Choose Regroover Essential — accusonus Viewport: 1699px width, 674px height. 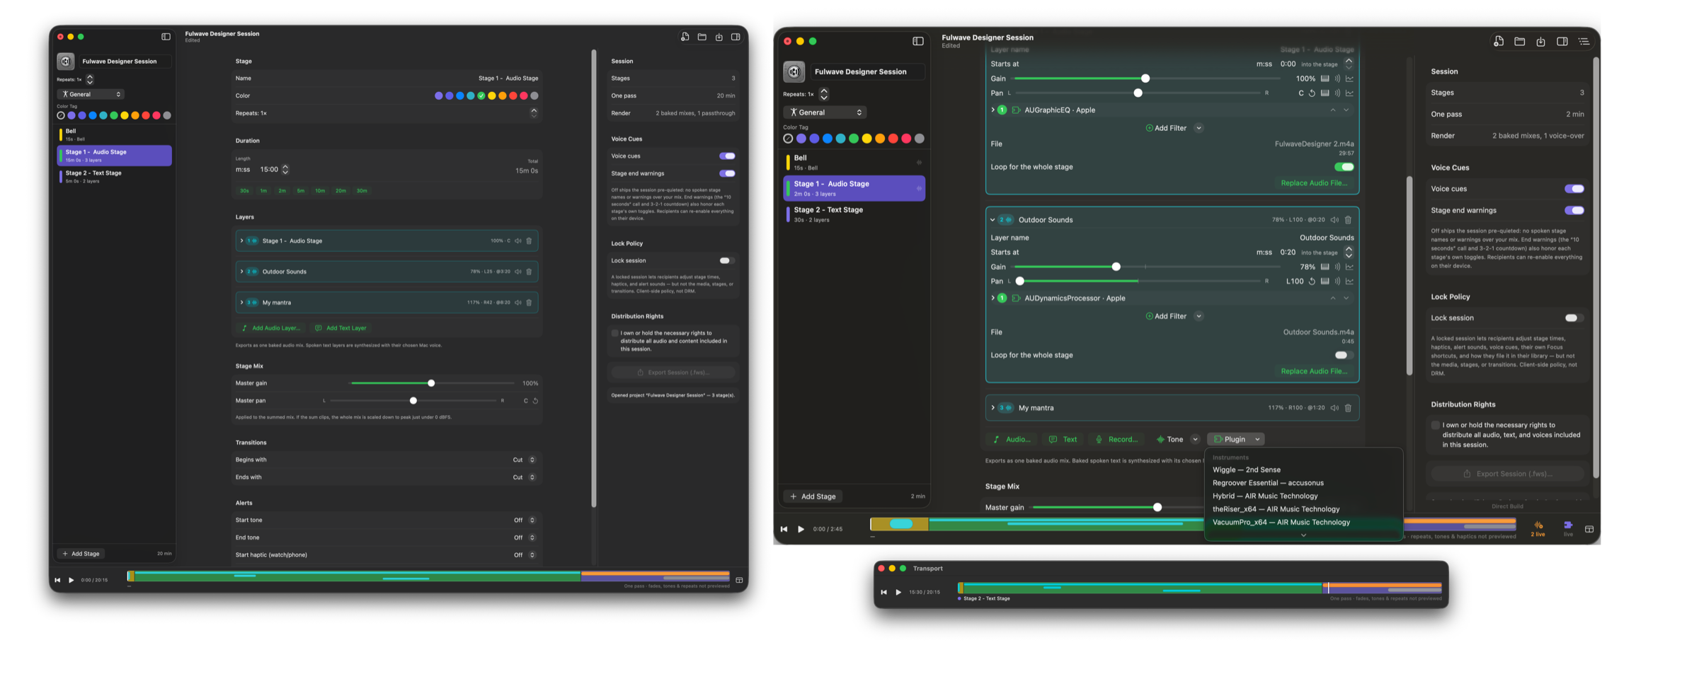pyautogui.click(x=1268, y=483)
